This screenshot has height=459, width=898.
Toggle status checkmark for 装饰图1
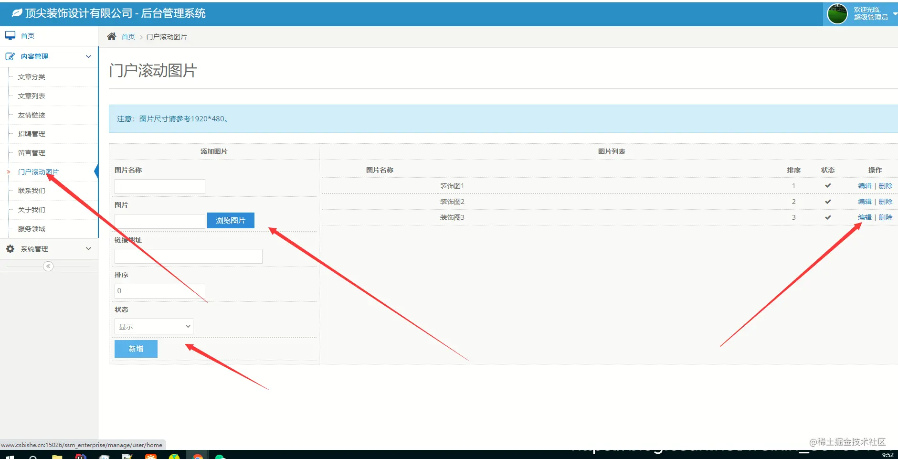[828, 185]
